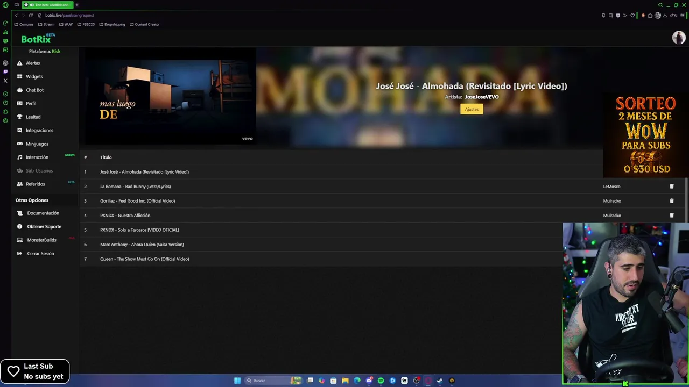Open a new browser tab with plus
The height and width of the screenshot is (387, 689).
[76, 5]
